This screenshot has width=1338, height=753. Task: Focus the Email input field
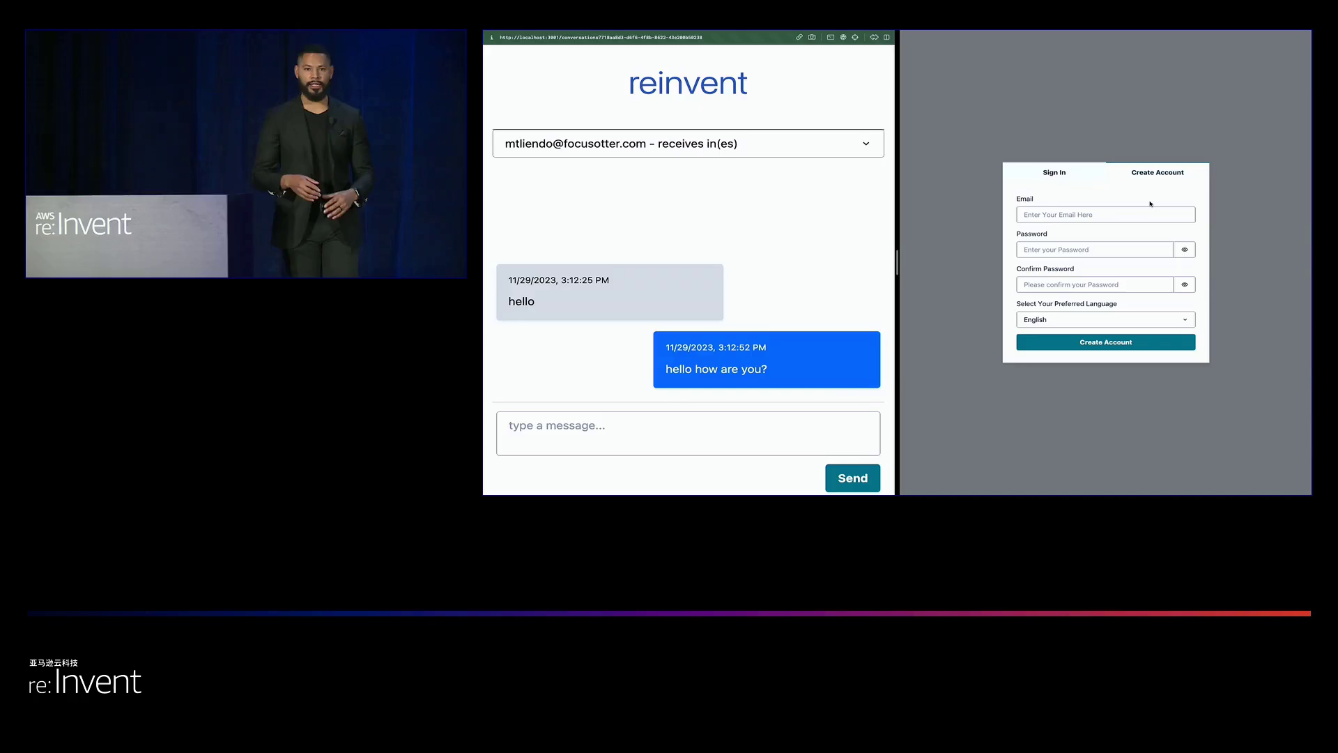click(x=1105, y=215)
